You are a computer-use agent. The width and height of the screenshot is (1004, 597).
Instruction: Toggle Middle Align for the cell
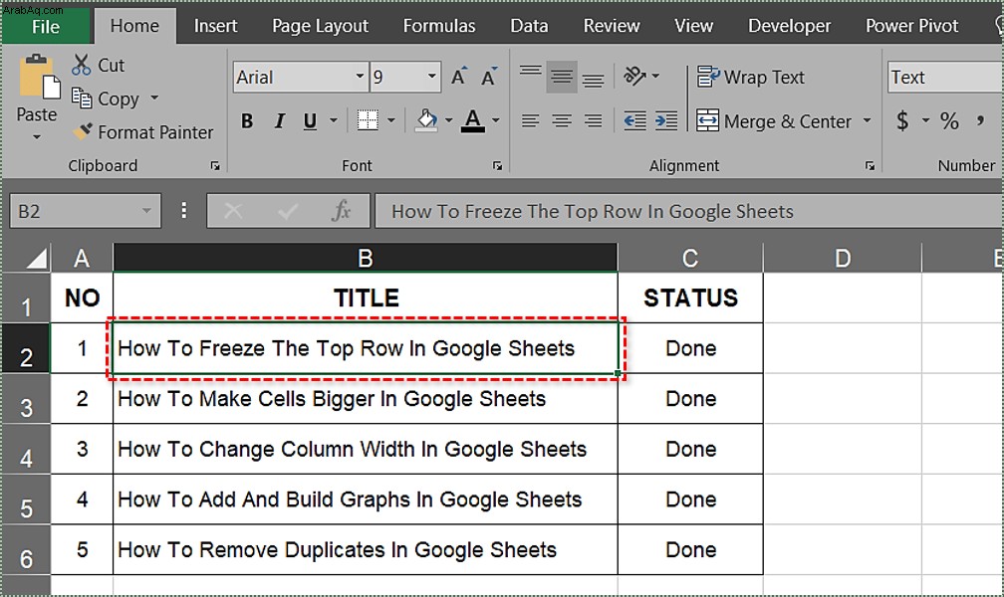point(562,77)
